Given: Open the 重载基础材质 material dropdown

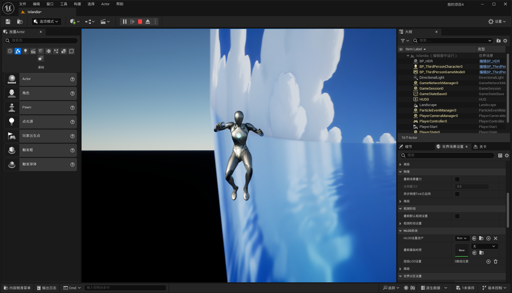Looking at the screenshot, I should click(x=485, y=246).
